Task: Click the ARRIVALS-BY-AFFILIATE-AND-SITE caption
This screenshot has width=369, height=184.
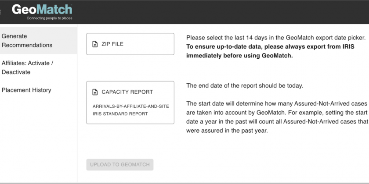Action: (131, 106)
